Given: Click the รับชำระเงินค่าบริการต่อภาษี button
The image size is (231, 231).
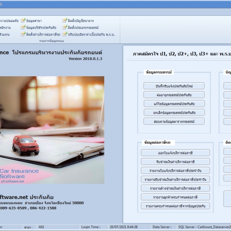Looking at the screenshot, I should click(175, 162).
